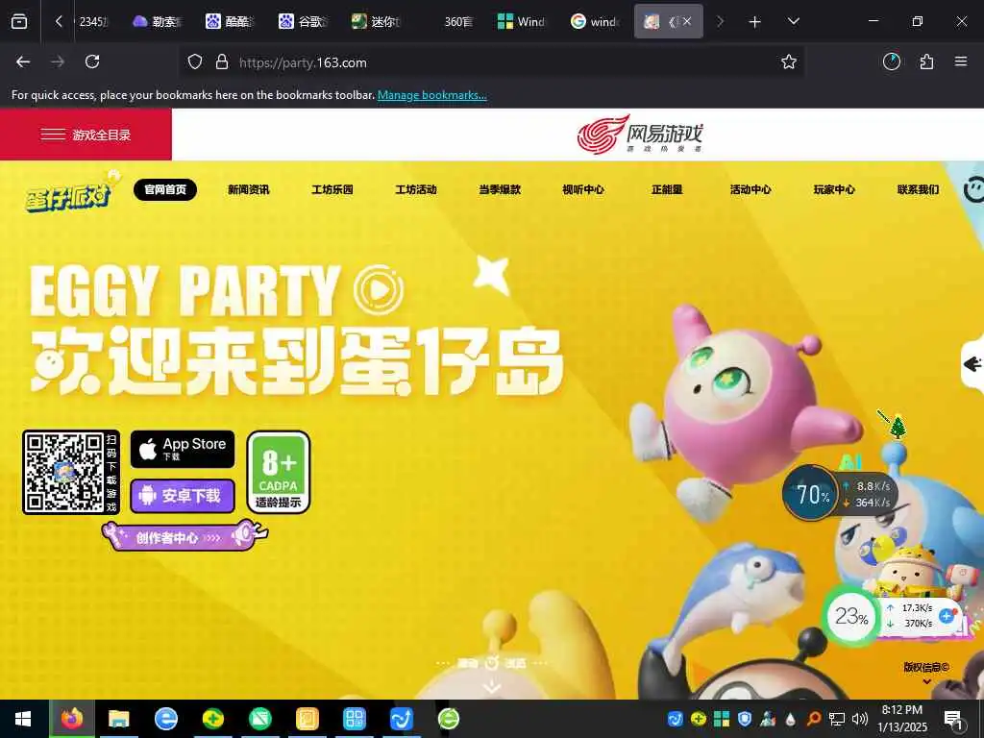Open the 工坊活动 nav item

[415, 189]
